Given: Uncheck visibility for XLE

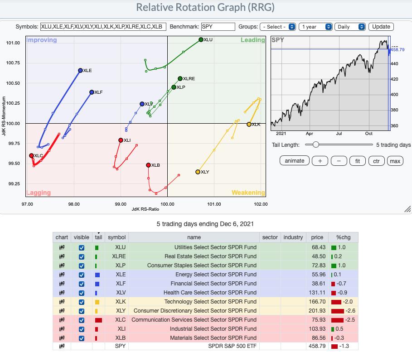Looking at the screenshot, I should click(x=82, y=275).
